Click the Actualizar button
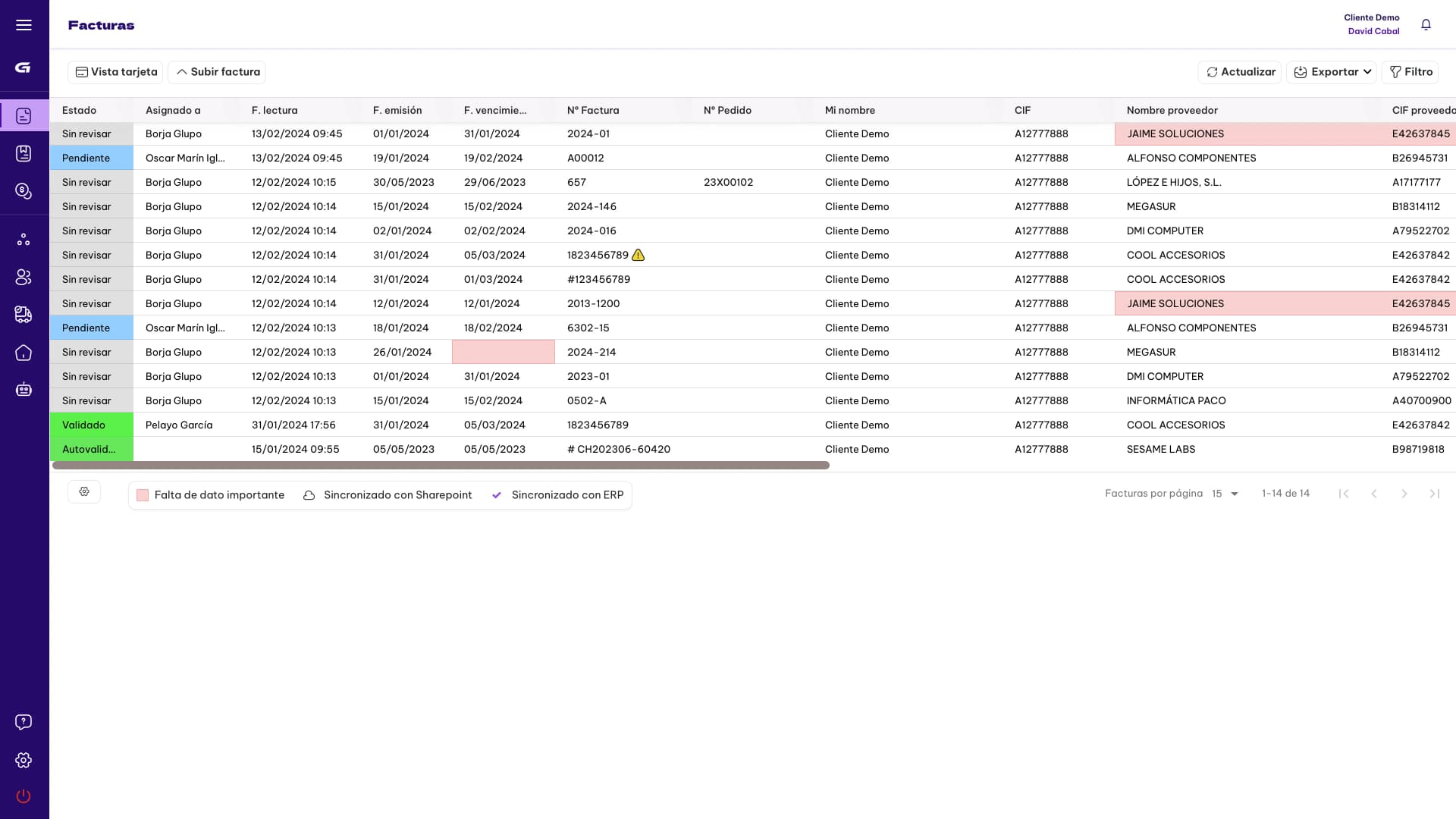This screenshot has height=819, width=1456. pos(1240,72)
